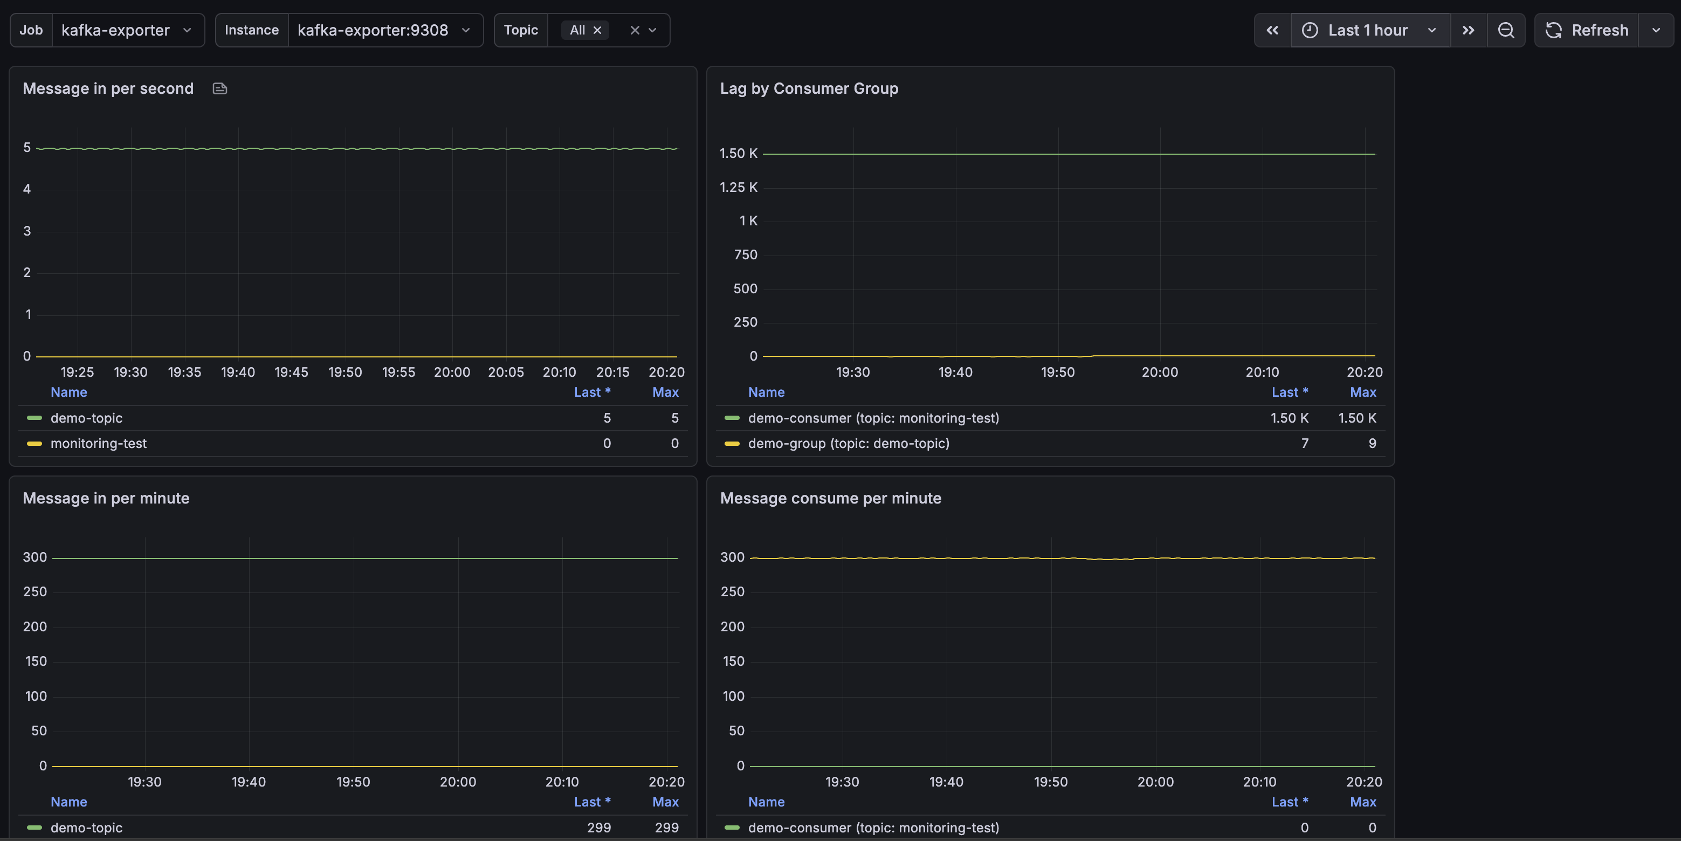The width and height of the screenshot is (1681, 841).
Task: Open color picker for monitoring-test yellow swatch
Action: click(x=35, y=444)
